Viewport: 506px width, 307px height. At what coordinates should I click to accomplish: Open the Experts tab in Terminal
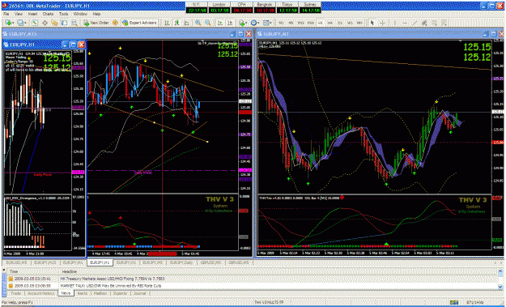click(x=120, y=293)
